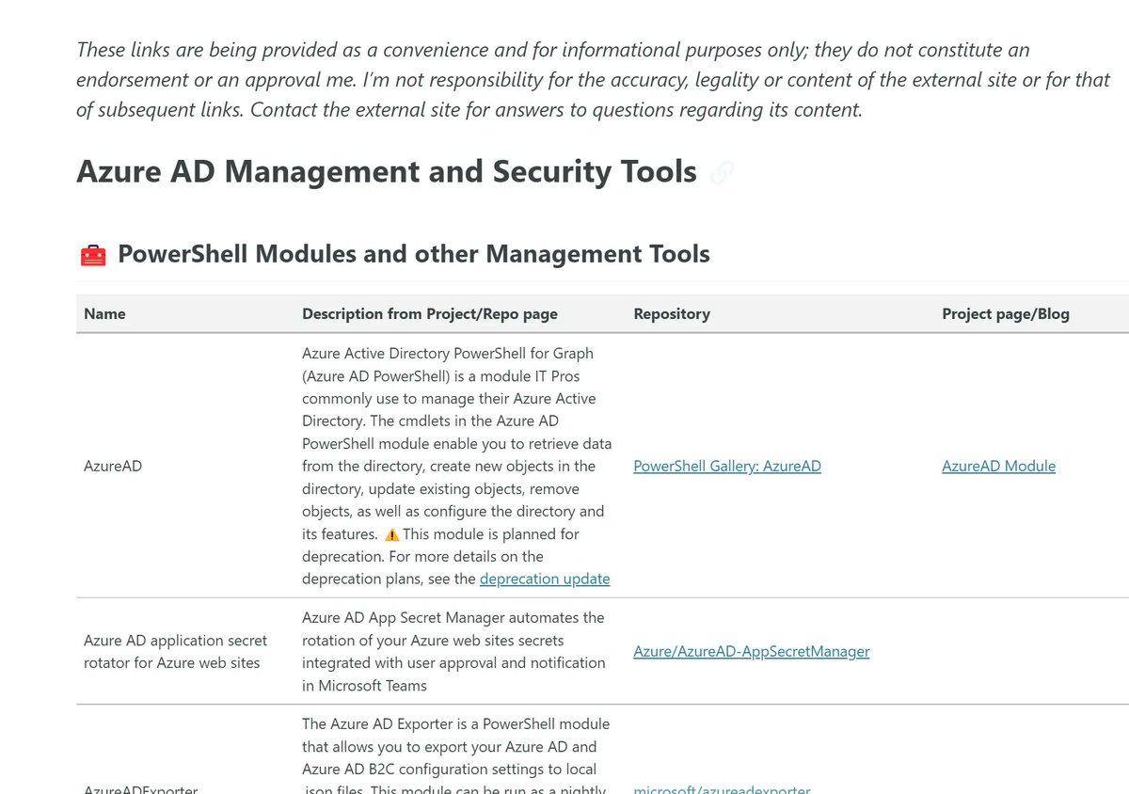Click the Azure Active Directory PowerShell for Graph description
The height and width of the screenshot is (794, 1129).
coord(457,466)
